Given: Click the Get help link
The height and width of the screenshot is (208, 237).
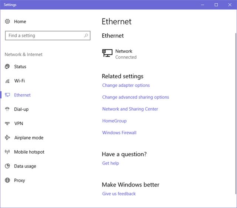Looking at the screenshot, I should click(x=110, y=163).
